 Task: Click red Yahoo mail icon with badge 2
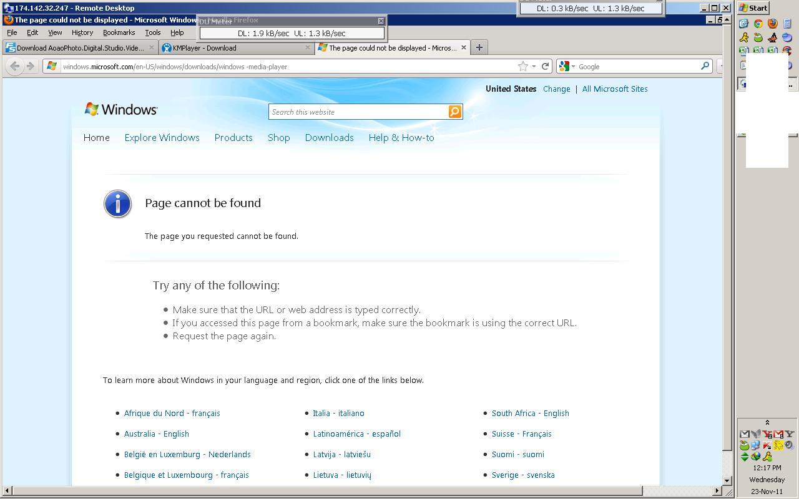768,434
